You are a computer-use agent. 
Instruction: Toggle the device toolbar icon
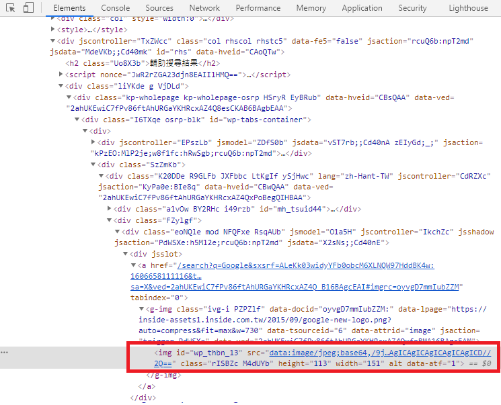pyautogui.click(x=28, y=8)
